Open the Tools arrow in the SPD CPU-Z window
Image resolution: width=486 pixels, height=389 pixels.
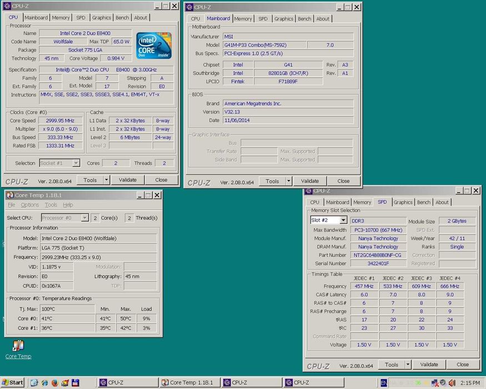408,365
